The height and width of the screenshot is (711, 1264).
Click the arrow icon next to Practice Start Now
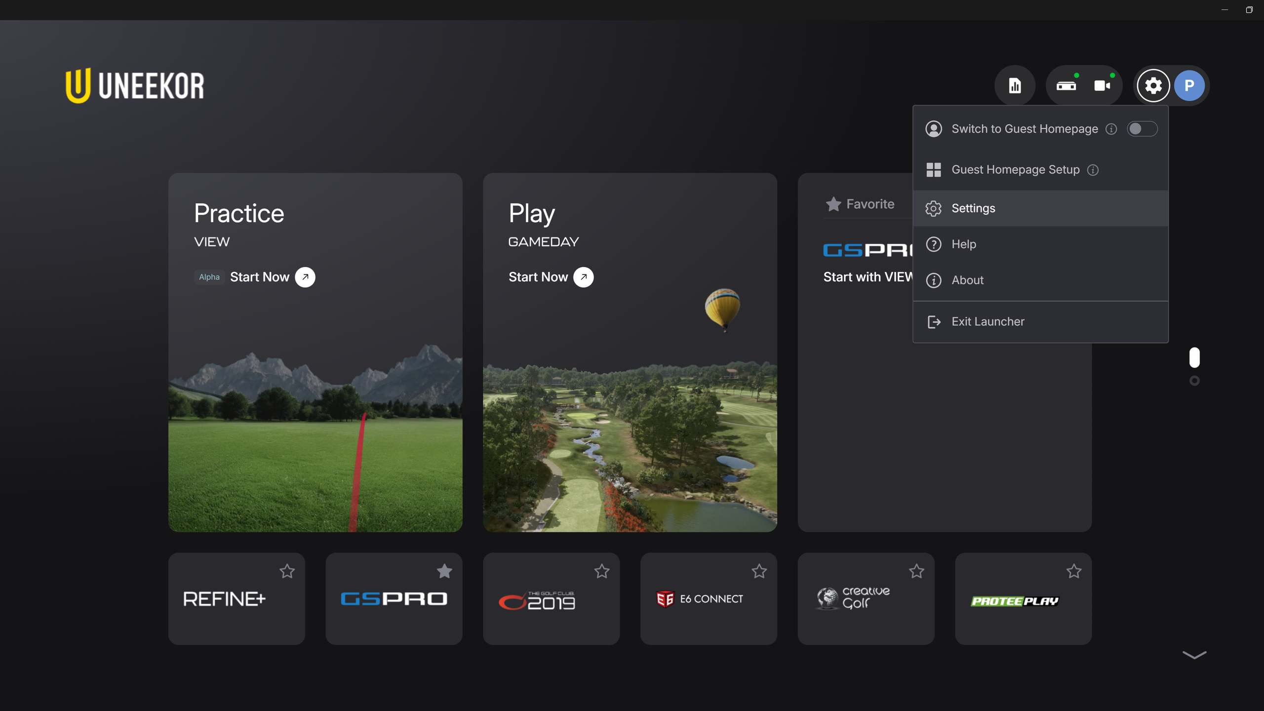click(305, 277)
